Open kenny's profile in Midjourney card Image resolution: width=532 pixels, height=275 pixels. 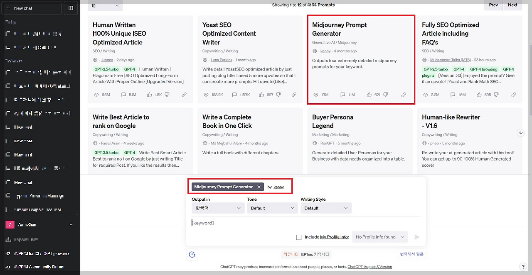coord(325,51)
